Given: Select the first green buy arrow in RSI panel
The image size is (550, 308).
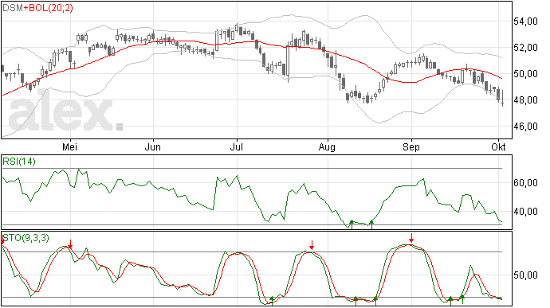Looking at the screenshot, I should (x=352, y=224).
